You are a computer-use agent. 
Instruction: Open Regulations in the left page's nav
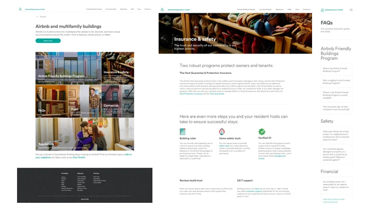tap(123, 9)
